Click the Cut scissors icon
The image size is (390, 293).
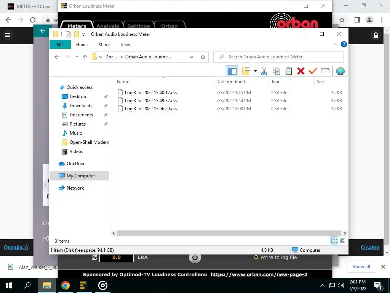click(264, 71)
